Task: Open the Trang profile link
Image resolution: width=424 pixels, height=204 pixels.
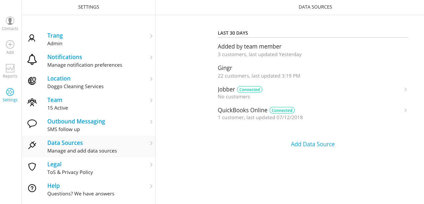Action: point(55,36)
